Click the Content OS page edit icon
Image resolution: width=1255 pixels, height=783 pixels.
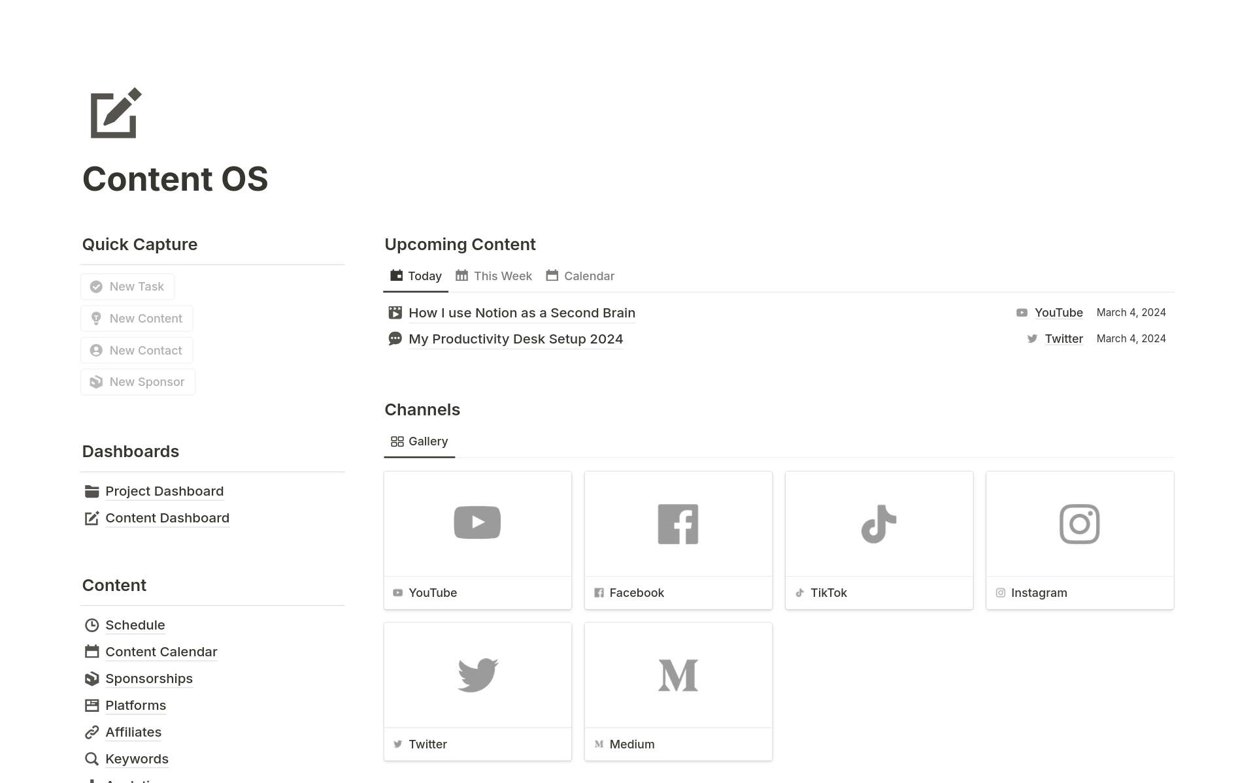(x=116, y=113)
